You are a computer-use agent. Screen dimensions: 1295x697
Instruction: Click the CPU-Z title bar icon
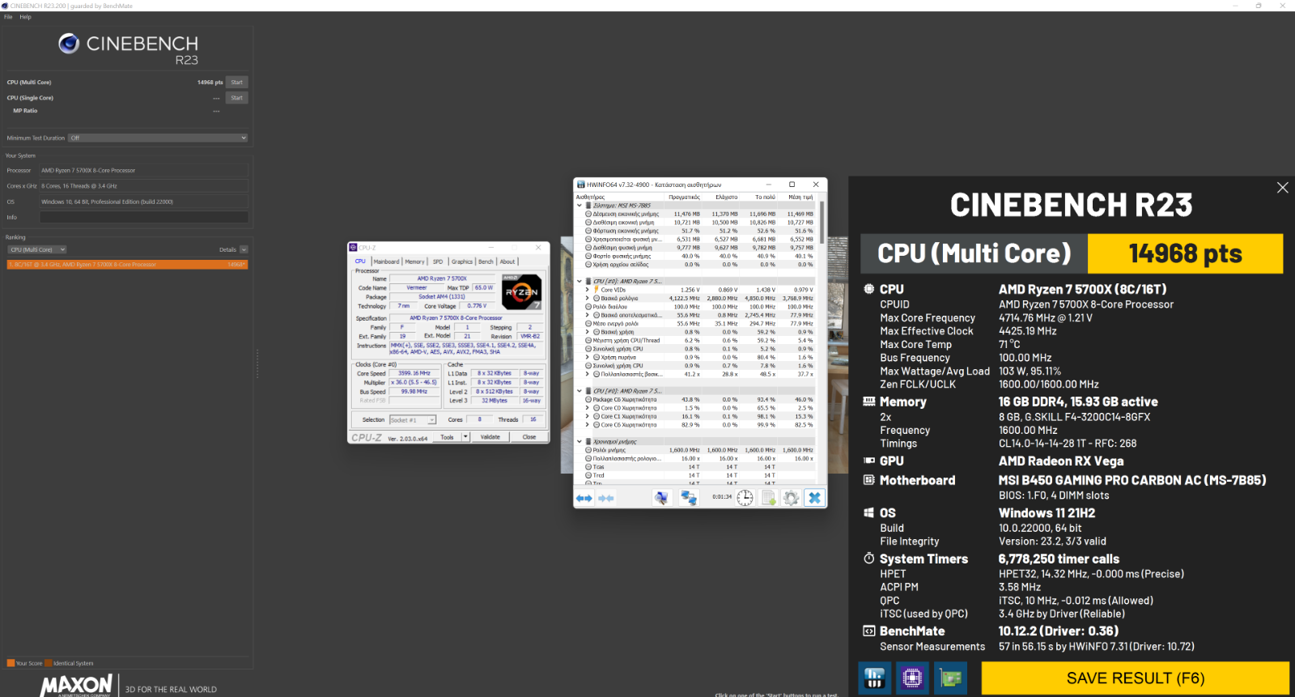click(353, 248)
